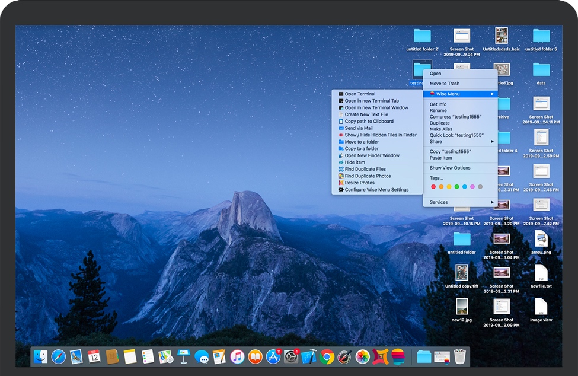The width and height of the screenshot is (578, 376).
Task: Choose Move to Trash in the context menu
Action: coord(445,84)
